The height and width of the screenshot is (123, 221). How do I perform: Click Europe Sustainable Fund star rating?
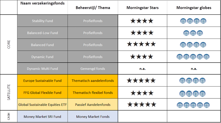point(141,81)
